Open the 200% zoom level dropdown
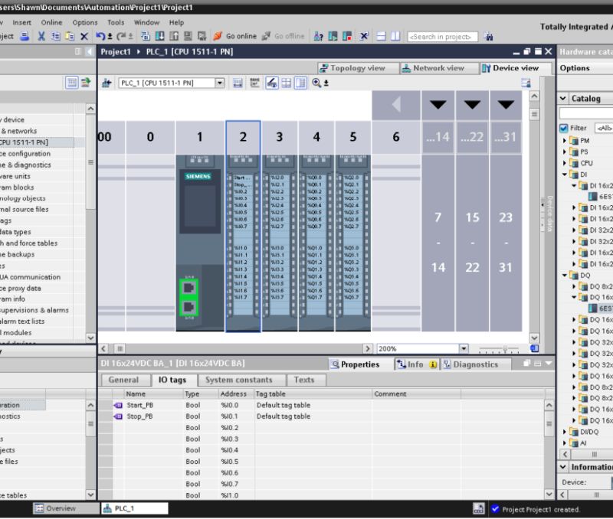Screen dimensions: 613x519 click(464, 348)
